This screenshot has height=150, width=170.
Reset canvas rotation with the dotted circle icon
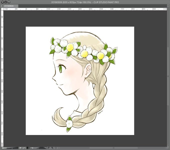click(x=56, y=148)
